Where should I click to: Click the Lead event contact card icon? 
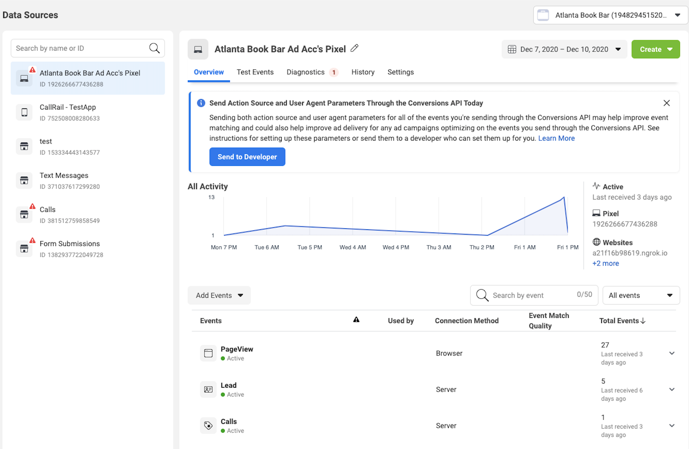pyautogui.click(x=208, y=389)
